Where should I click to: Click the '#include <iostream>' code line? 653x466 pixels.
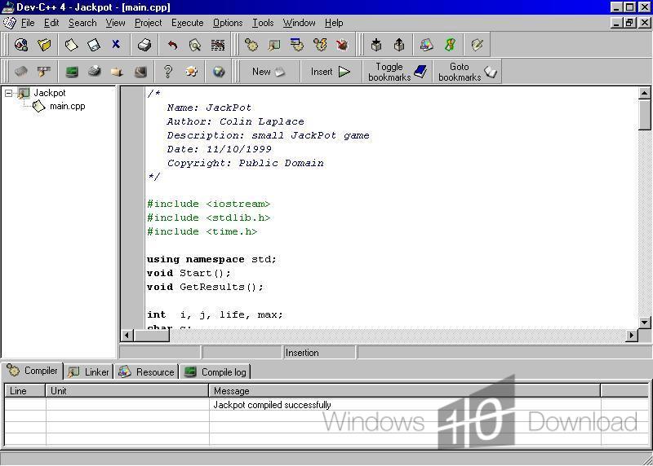209,204
